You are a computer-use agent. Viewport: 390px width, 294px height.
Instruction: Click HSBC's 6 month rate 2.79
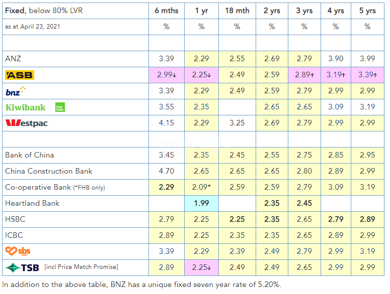click(x=167, y=219)
